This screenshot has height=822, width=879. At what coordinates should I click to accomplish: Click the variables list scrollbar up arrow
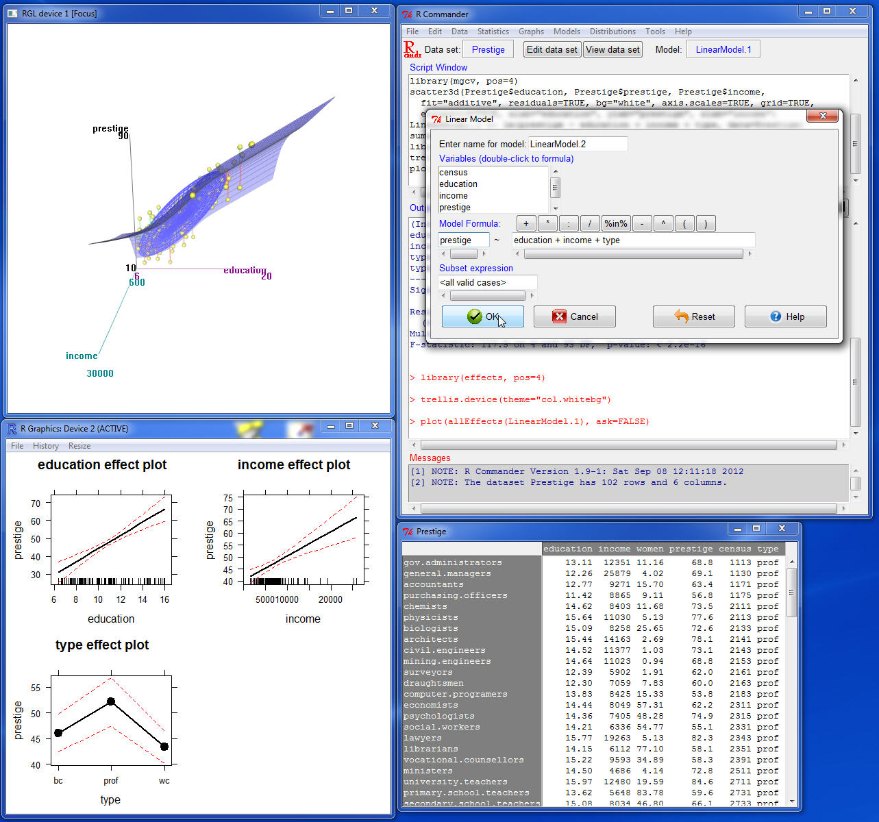(556, 171)
